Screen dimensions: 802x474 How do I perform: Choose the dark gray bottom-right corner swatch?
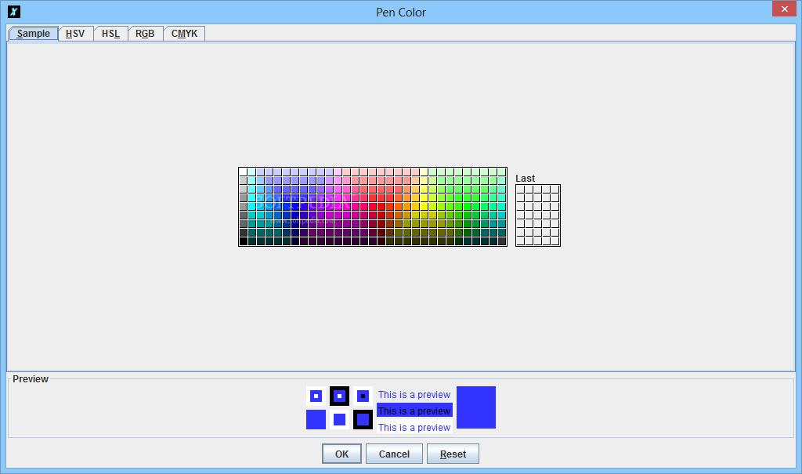tap(502, 241)
